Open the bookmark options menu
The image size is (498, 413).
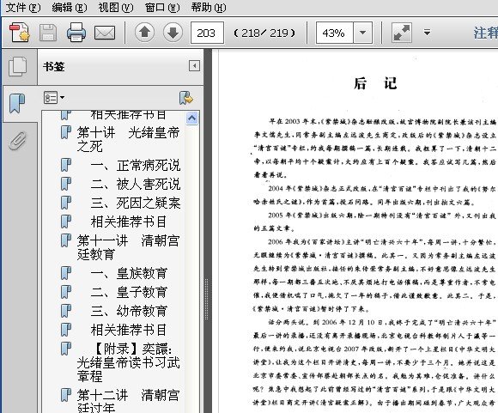[x=54, y=98]
